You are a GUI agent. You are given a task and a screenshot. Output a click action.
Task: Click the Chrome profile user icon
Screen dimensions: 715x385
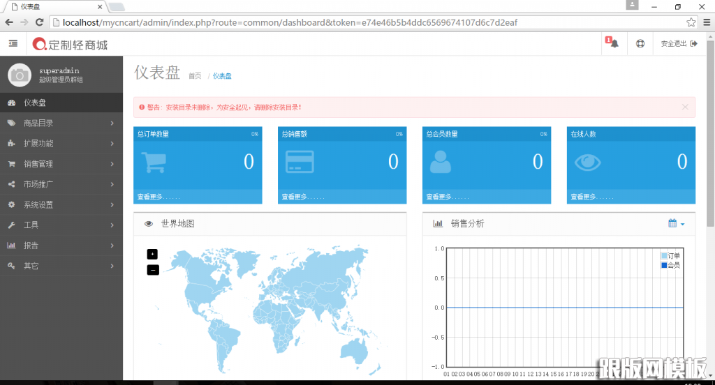(632, 5)
